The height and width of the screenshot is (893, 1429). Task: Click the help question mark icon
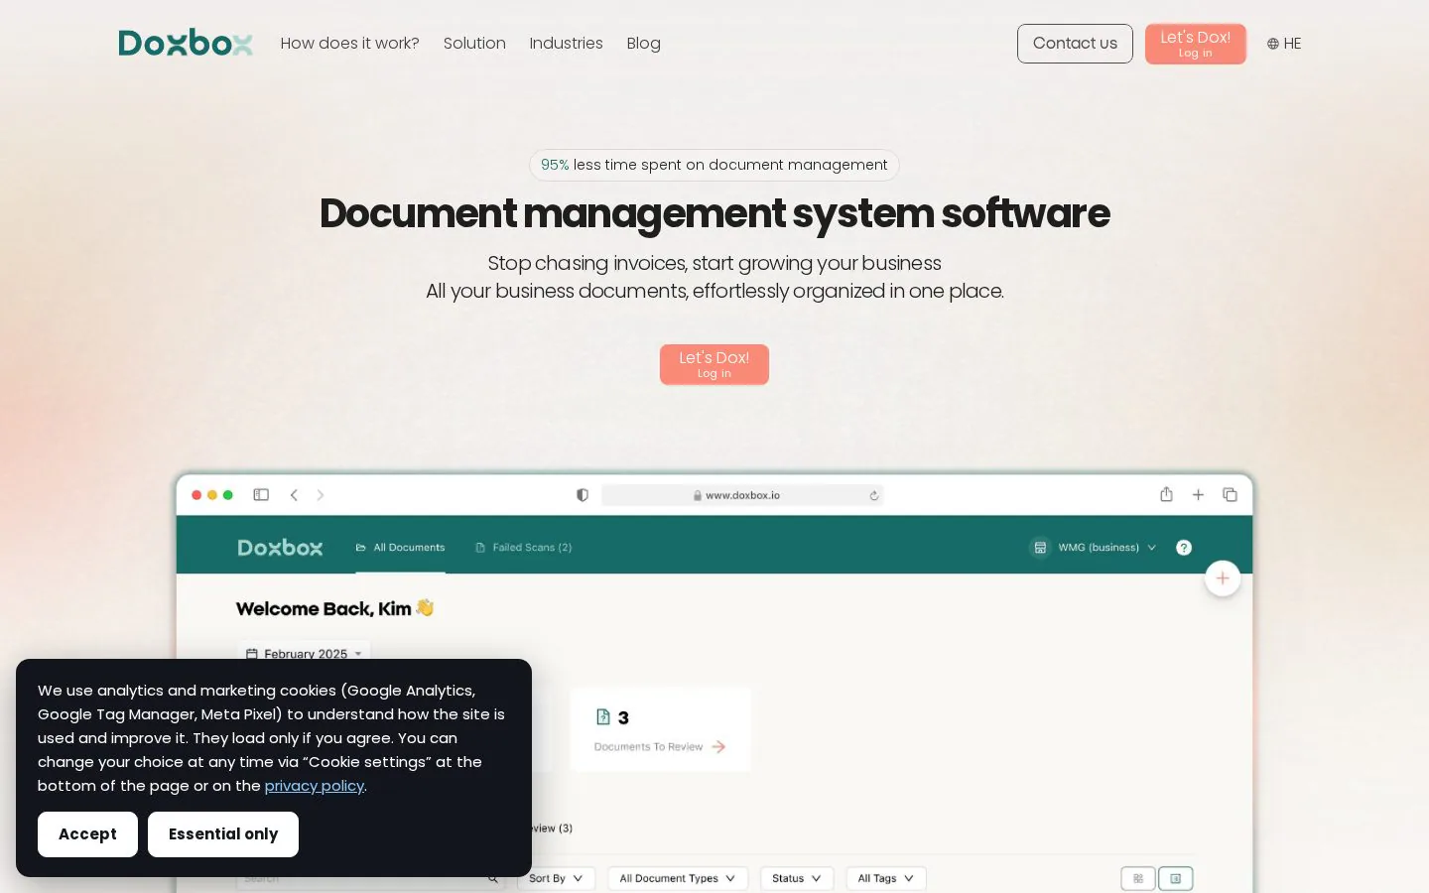click(x=1184, y=548)
